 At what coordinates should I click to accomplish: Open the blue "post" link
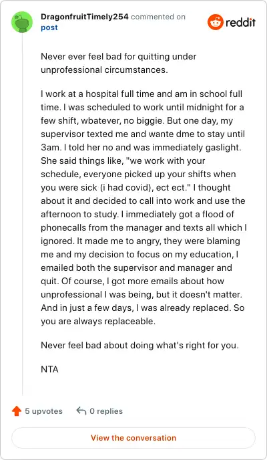pos(49,28)
